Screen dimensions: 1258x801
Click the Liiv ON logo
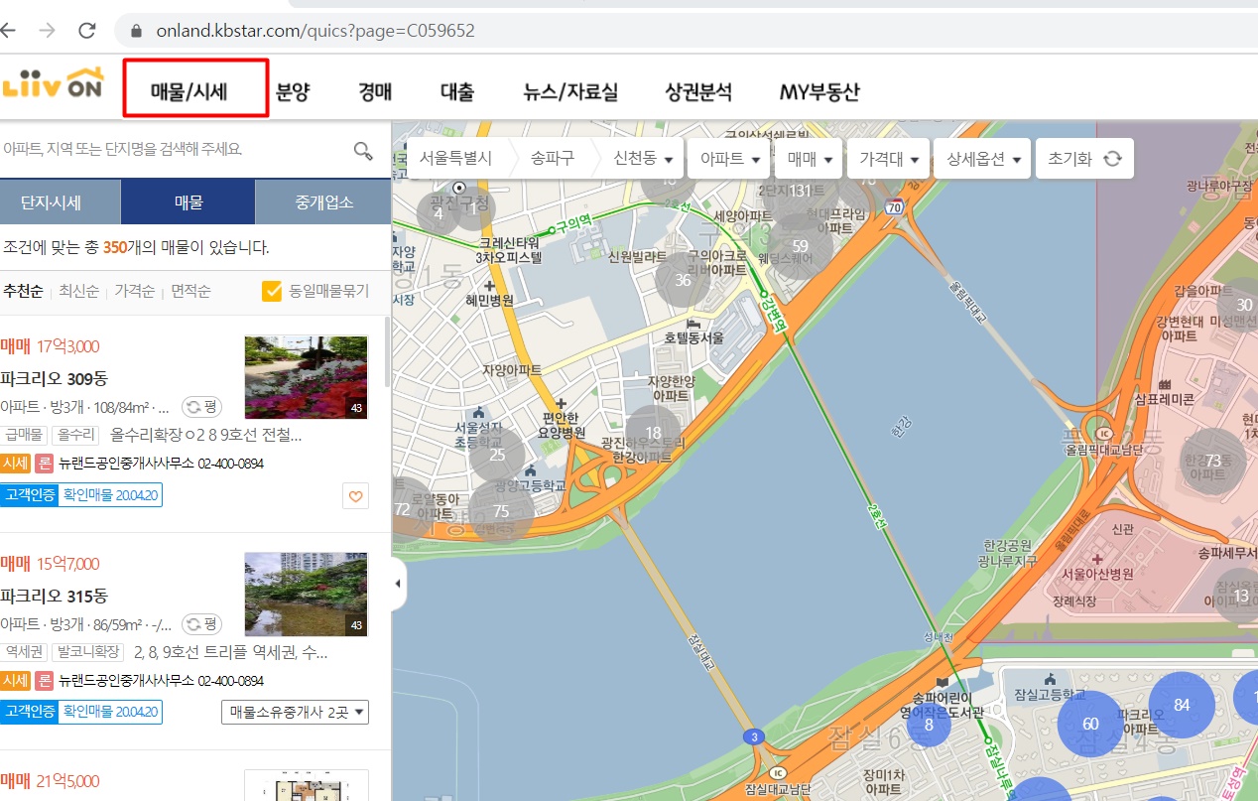coord(54,85)
